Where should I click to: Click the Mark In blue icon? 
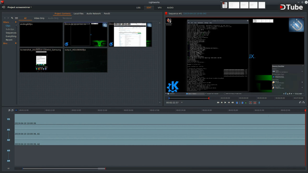pyautogui.click(x=237, y=102)
